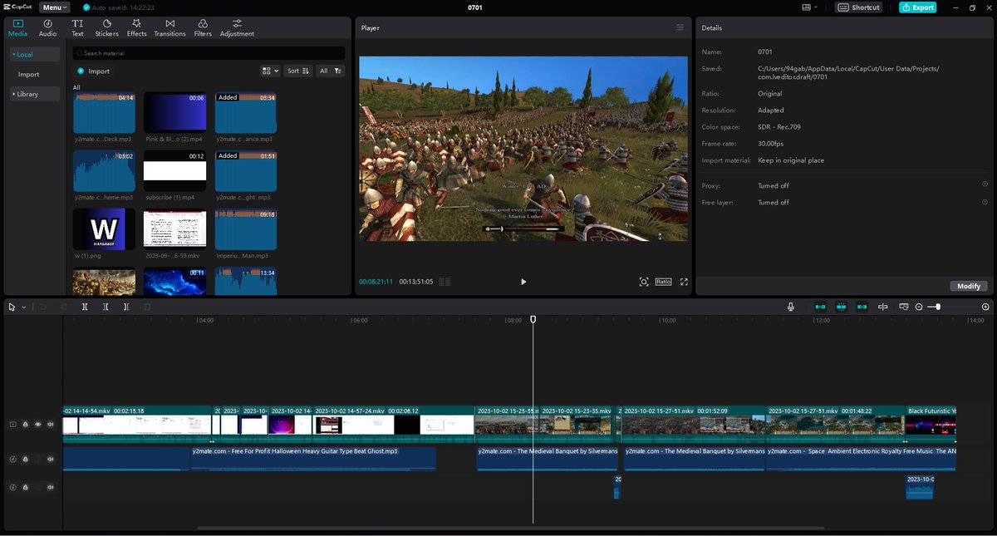Toggle auto snapping

(841, 307)
